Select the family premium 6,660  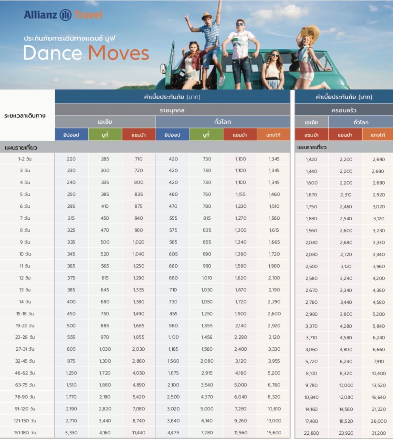pos(378,350)
